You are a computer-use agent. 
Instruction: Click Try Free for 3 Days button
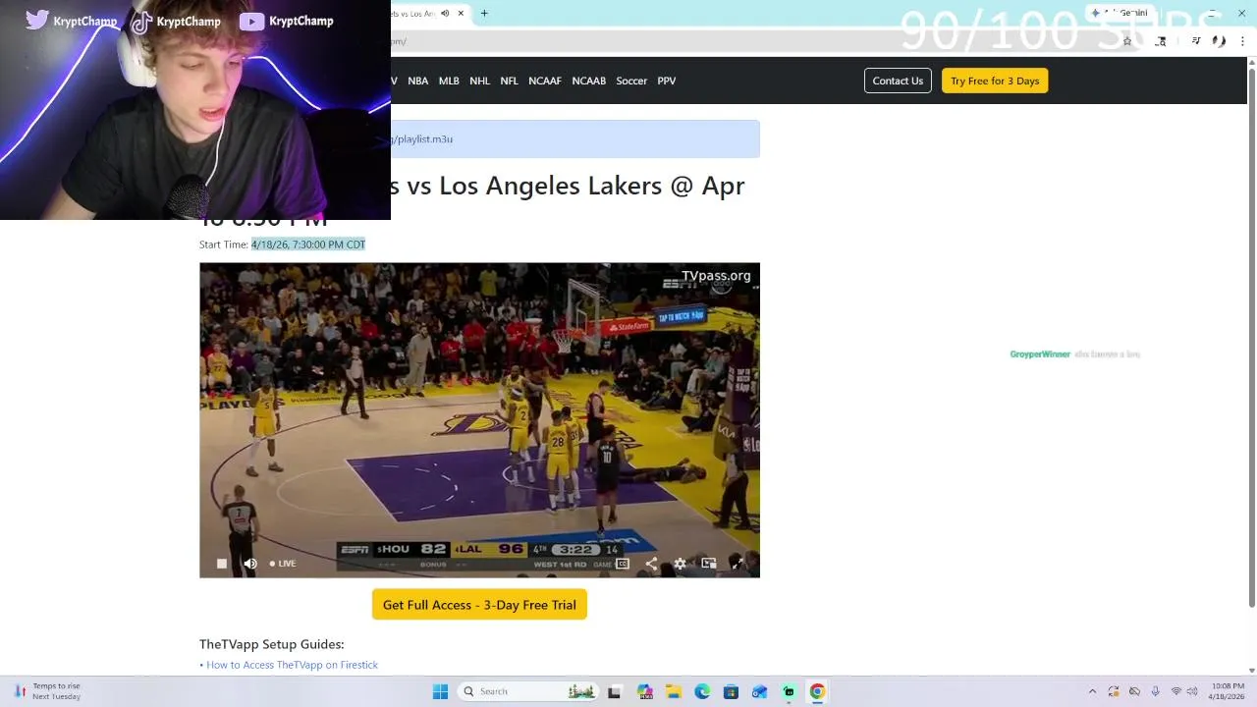pyautogui.click(x=995, y=81)
